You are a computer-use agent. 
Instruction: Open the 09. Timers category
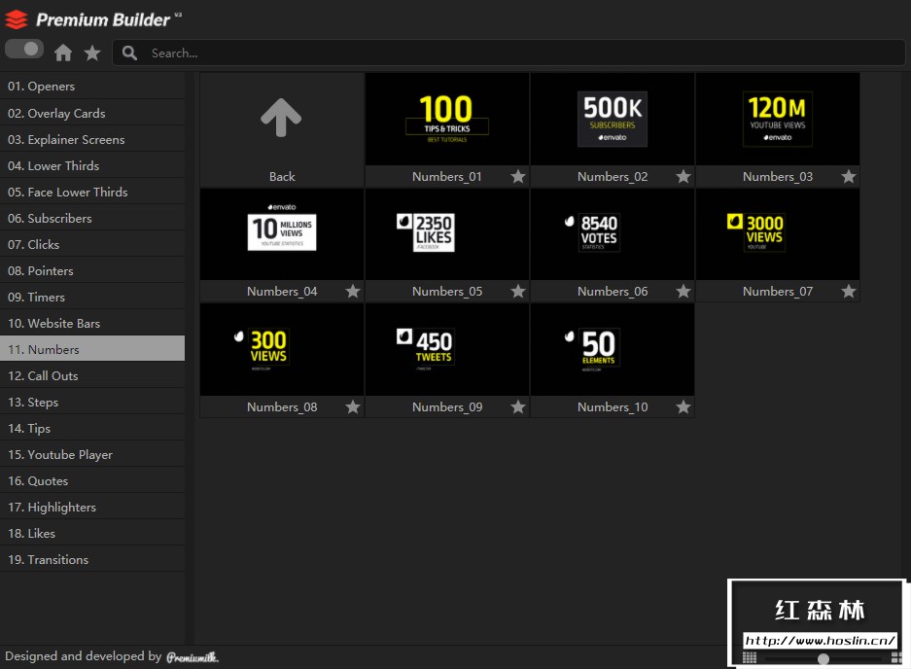click(x=92, y=297)
